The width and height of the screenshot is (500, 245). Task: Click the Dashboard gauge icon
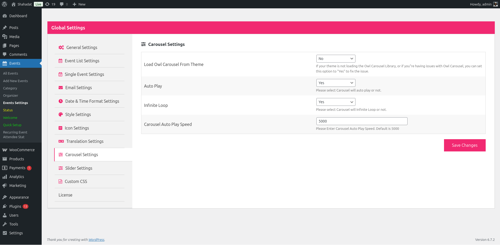coord(5,16)
